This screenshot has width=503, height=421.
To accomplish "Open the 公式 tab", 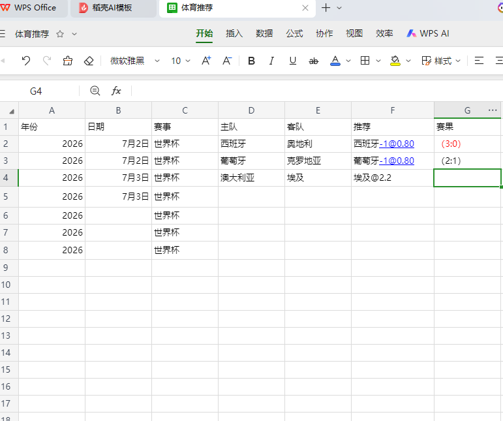I will click(x=294, y=33).
